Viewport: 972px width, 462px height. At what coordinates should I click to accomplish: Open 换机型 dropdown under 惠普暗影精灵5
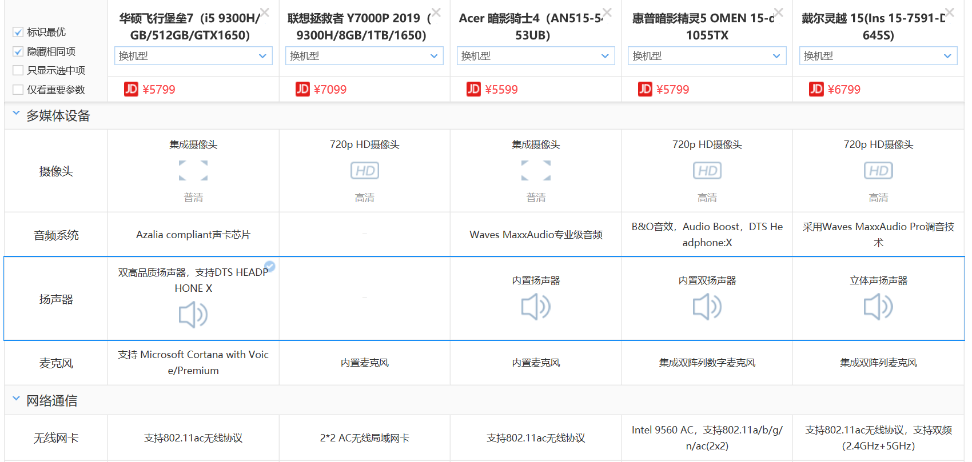pos(707,56)
